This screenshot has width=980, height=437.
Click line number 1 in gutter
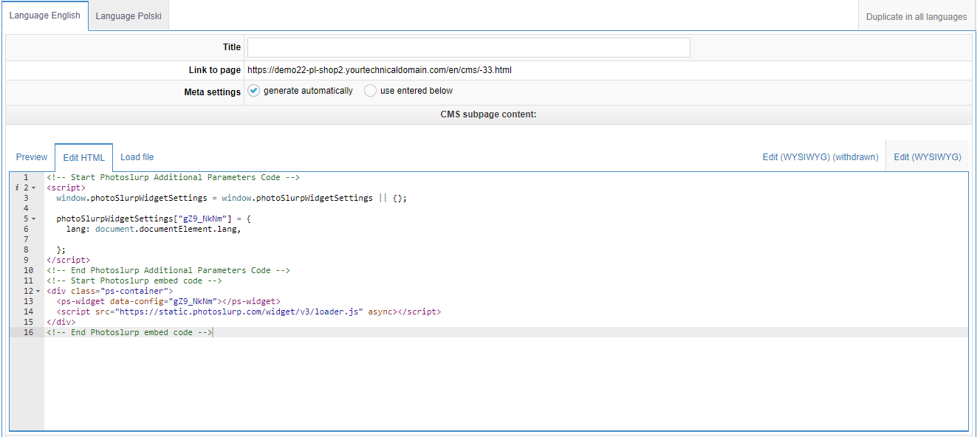26,177
